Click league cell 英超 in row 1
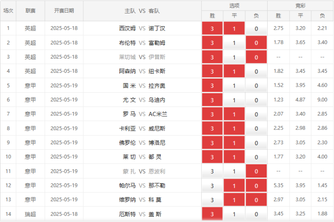The image size is (334, 222). [30, 28]
